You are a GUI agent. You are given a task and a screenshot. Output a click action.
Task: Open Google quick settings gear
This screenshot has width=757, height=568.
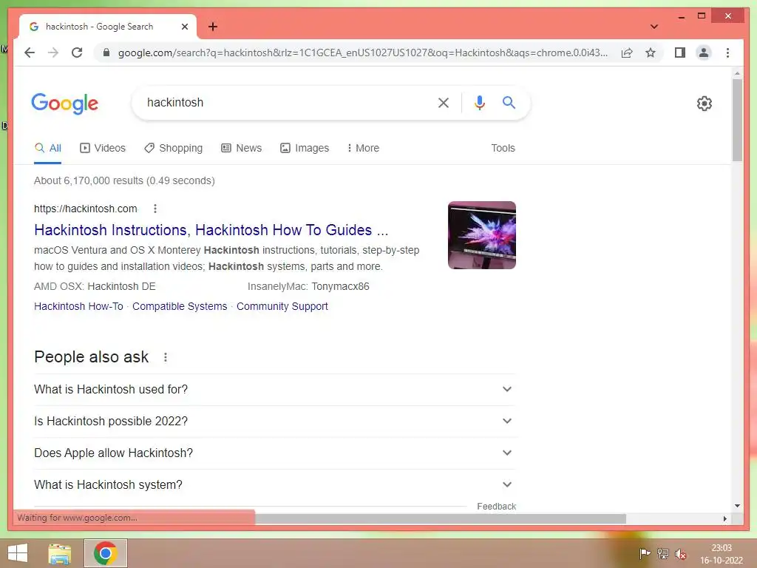coord(704,104)
